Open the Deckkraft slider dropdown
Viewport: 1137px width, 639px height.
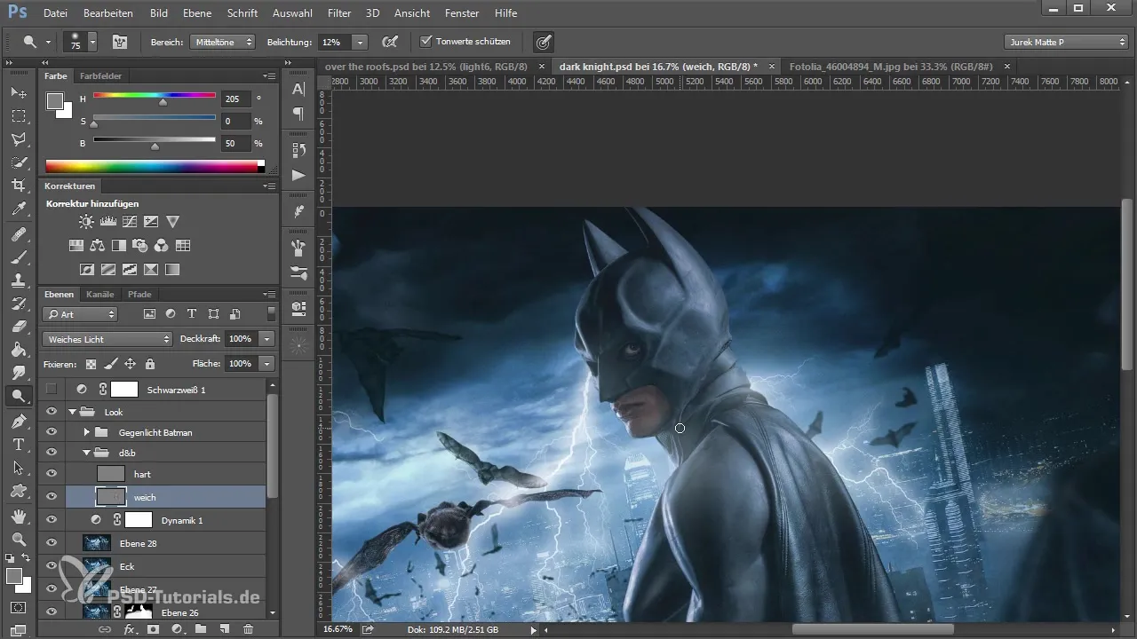click(x=267, y=339)
